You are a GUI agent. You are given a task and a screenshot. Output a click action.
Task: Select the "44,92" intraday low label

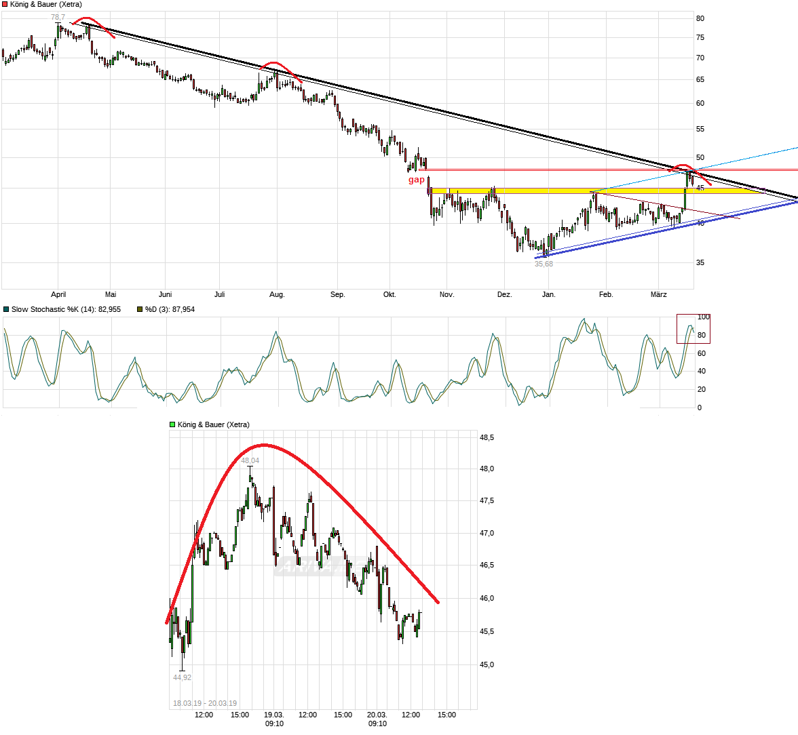pos(182,677)
